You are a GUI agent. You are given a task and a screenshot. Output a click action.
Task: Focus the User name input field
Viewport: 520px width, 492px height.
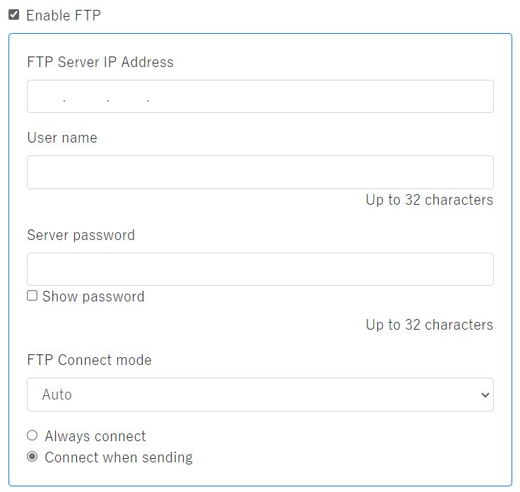[x=260, y=172]
